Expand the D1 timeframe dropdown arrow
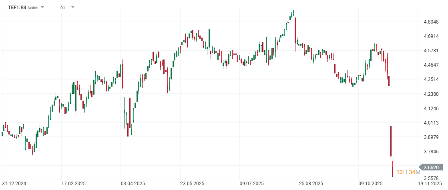The height and width of the screenshot is (190, 448). pos(73,7)
